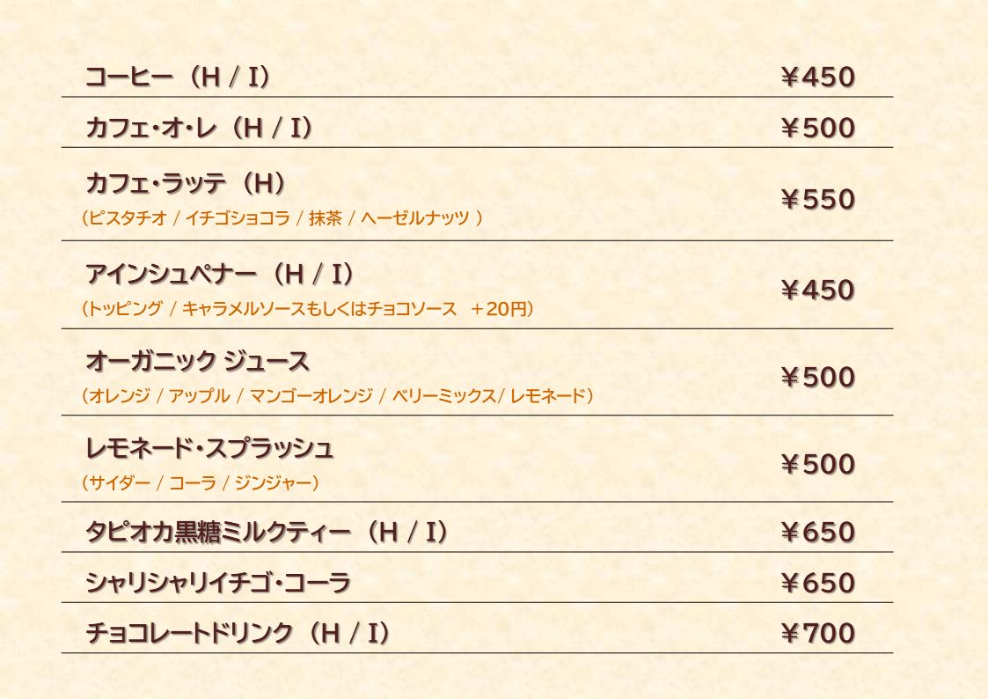Choose the ピスタチオ flavor option
This screenshot has width=988, height=699.
pos(127,218)
